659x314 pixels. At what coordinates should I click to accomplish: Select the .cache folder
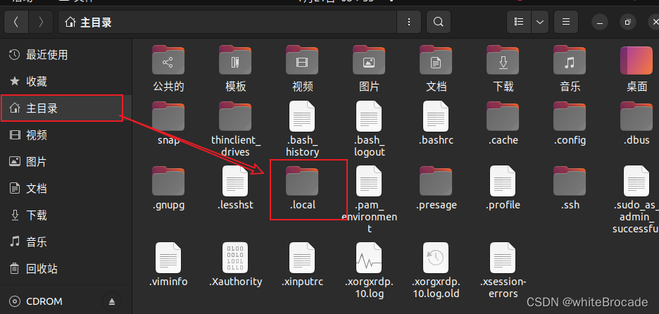tap(503, 116)
